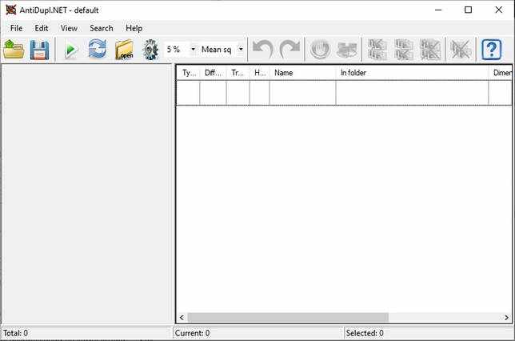This screenshot has width=515, height=341.
Task: Click the Undo arrow icon
Action: click(x=263, y=50)
